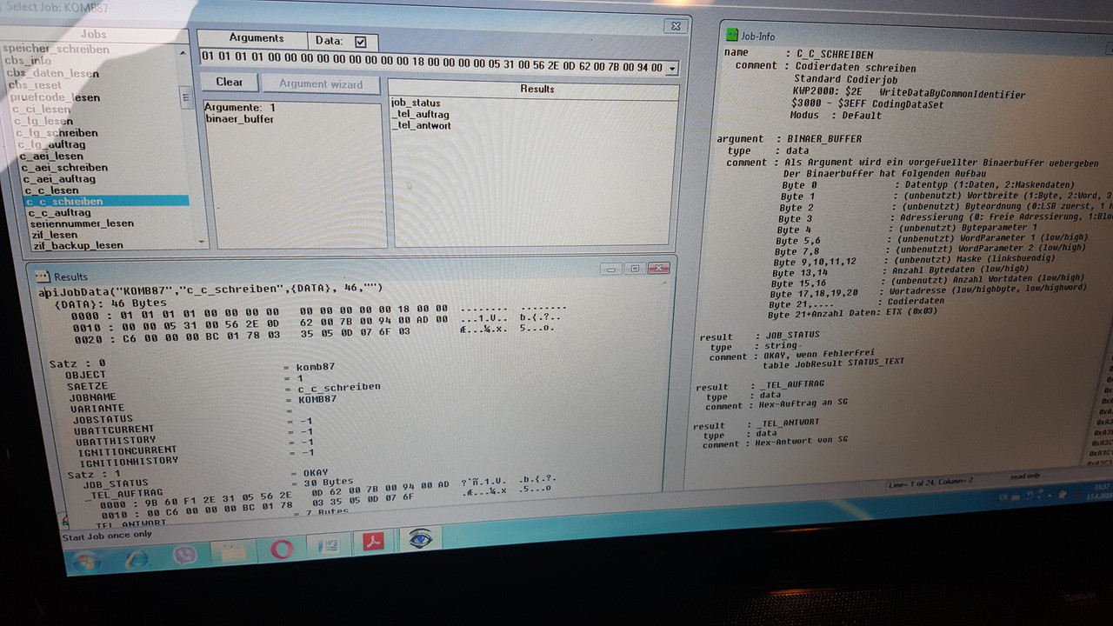
Task: Select job c_c_lesen
Action: (52, 190)
